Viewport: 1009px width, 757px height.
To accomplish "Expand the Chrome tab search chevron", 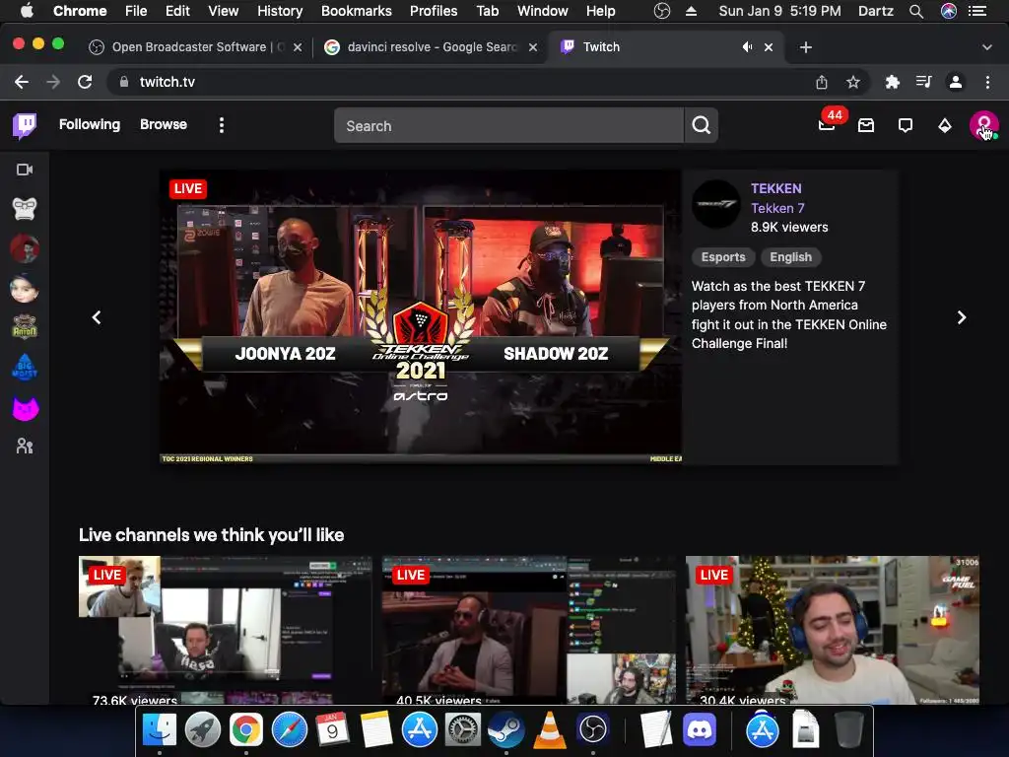I will 986,47.
